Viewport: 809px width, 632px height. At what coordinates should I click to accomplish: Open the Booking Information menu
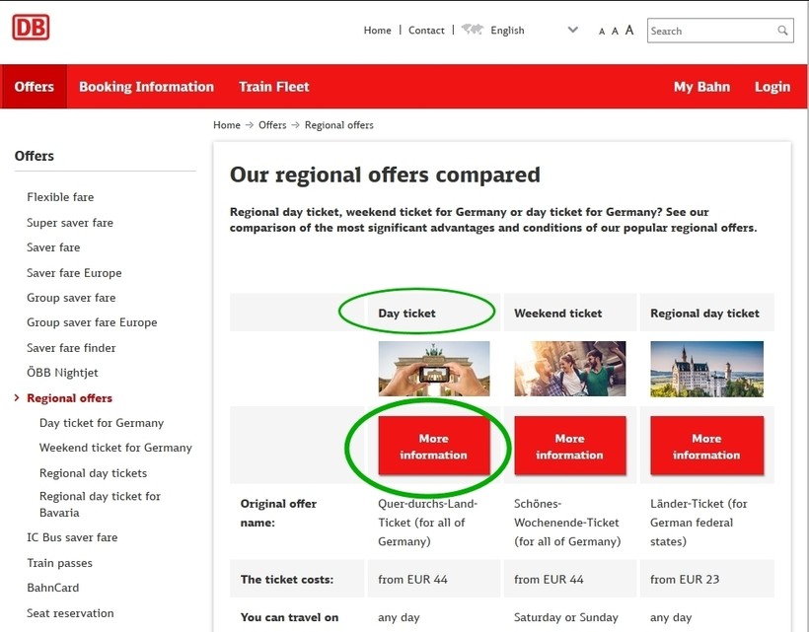[x=146, y=87]
